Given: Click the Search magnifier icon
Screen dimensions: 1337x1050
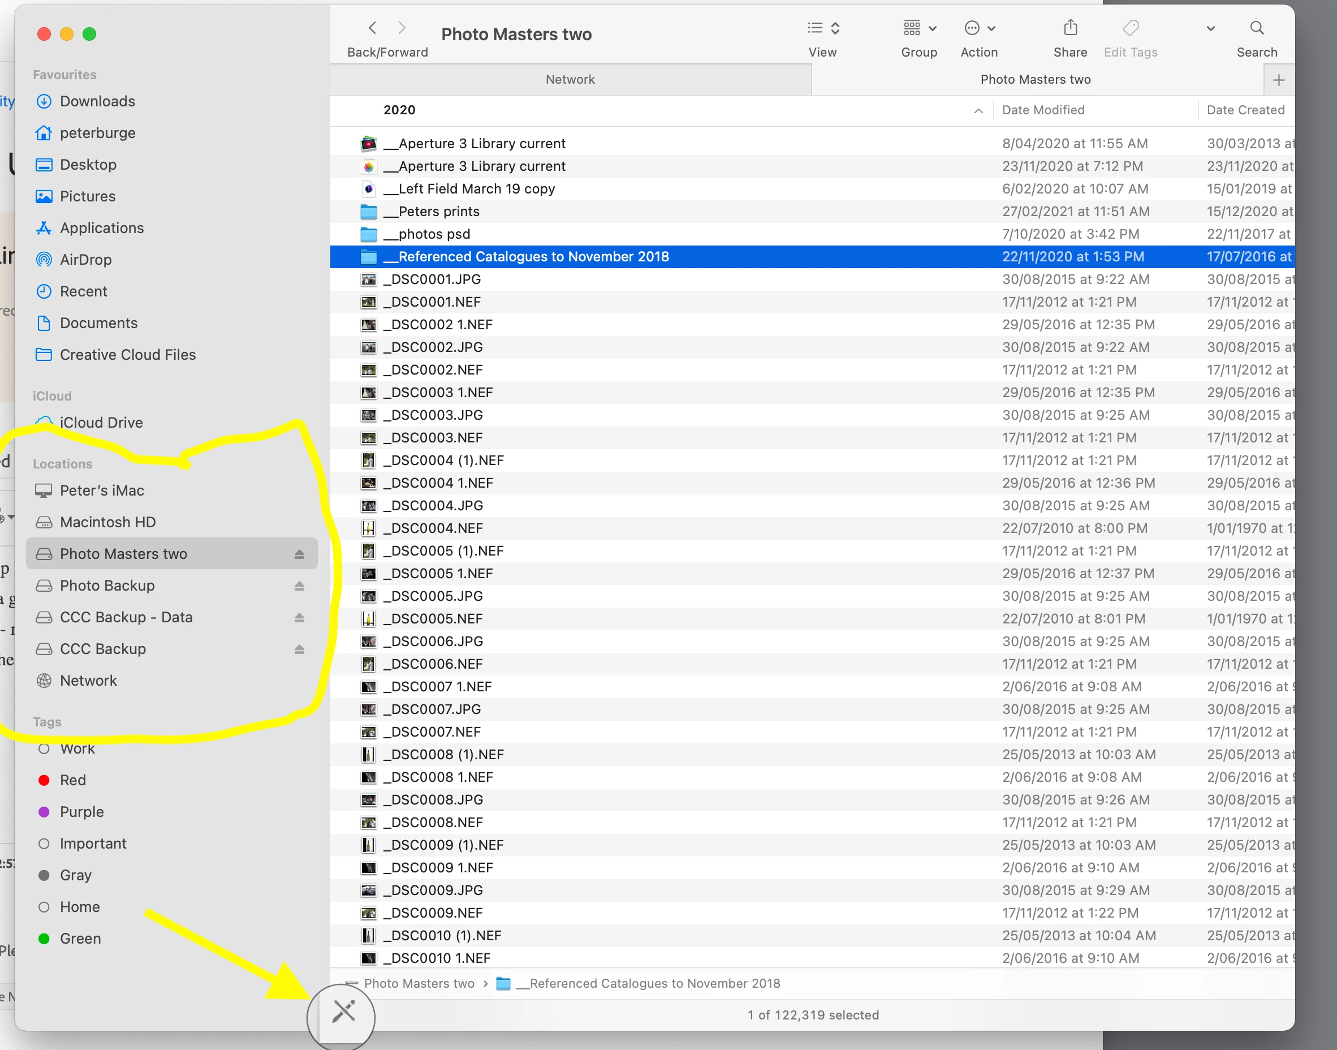Looking at the screenshot, I should pyautogui.click(x=1257, y=28).
